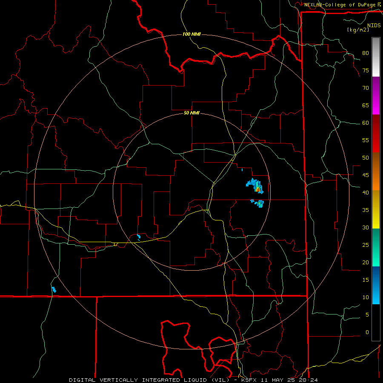This screenshot has height=383, width=383.
Task: Click the white-gray segment of the legend bar
Action: pos(376,57)
